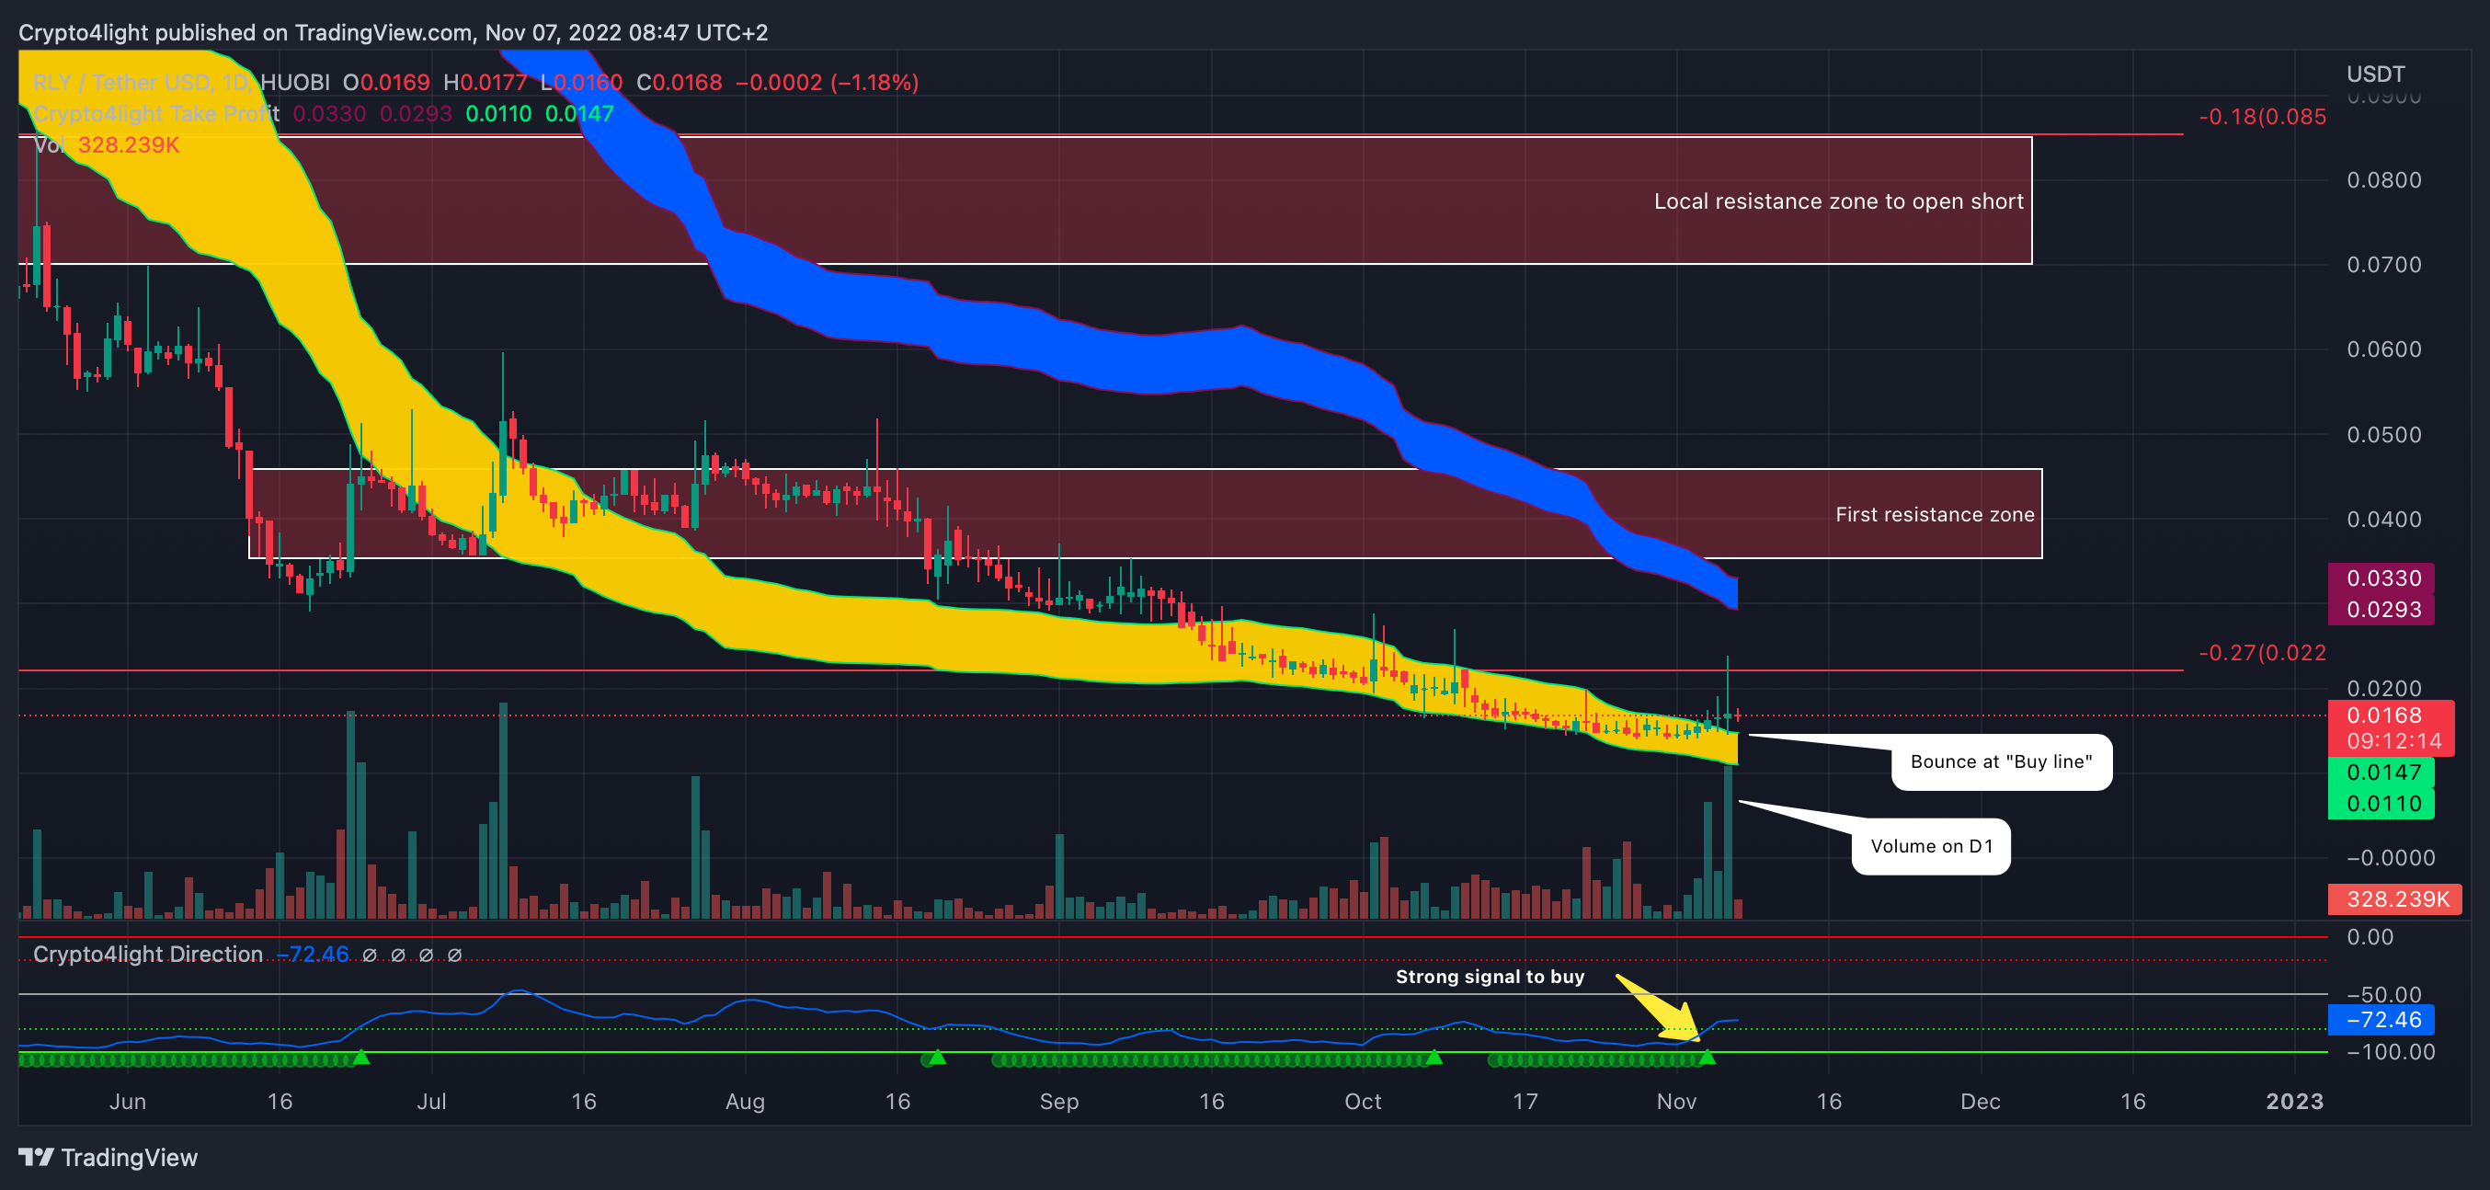Click the 'Crypto4light Direction' indicator title

(x=148, y=955)
